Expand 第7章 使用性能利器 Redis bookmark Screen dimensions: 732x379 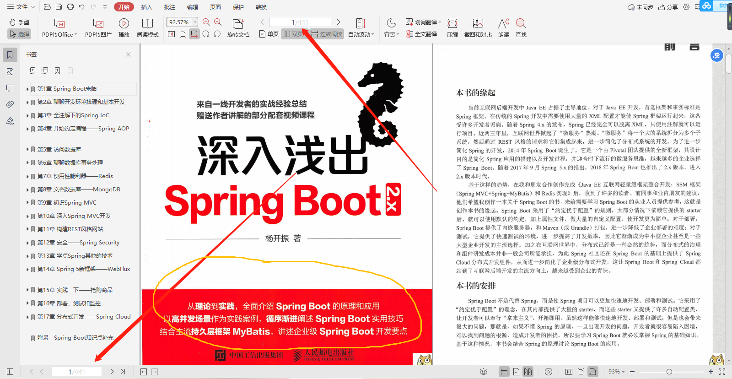coord(27,176)
